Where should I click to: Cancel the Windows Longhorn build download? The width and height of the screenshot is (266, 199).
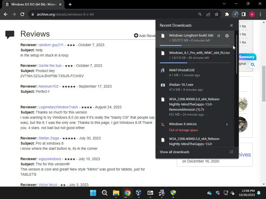pos(227,36)
